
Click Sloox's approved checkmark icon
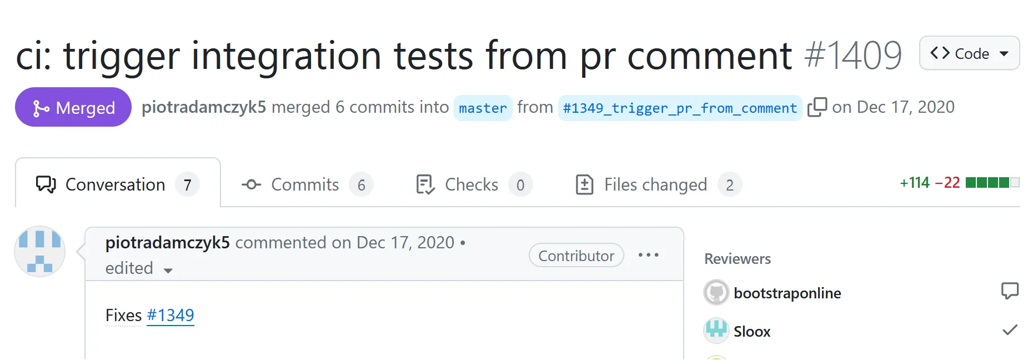pyautogui.click(x=1010, y=330)
